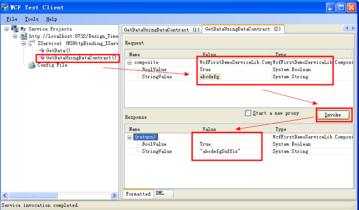This screenshot has width=359, height=210.
Task: Switch to the GetDataUsingDataContract (1) tab
Action: [x=161, y=30]
